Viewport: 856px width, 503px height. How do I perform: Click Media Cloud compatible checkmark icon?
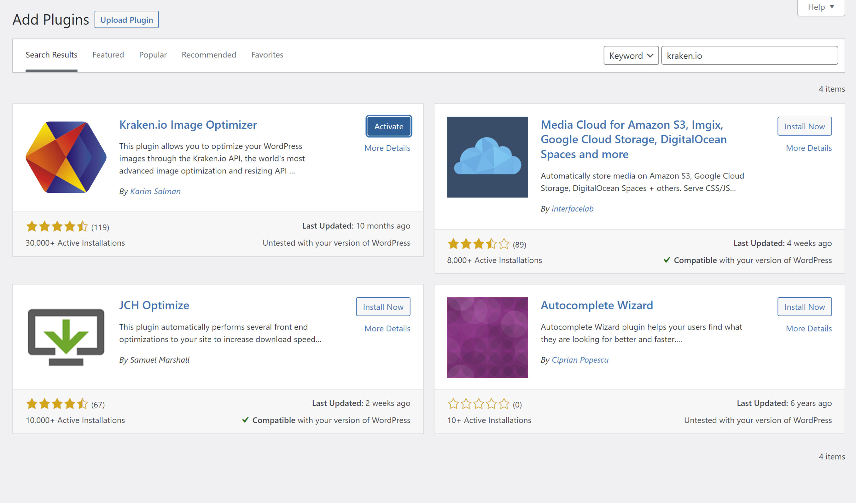(667, 260)
